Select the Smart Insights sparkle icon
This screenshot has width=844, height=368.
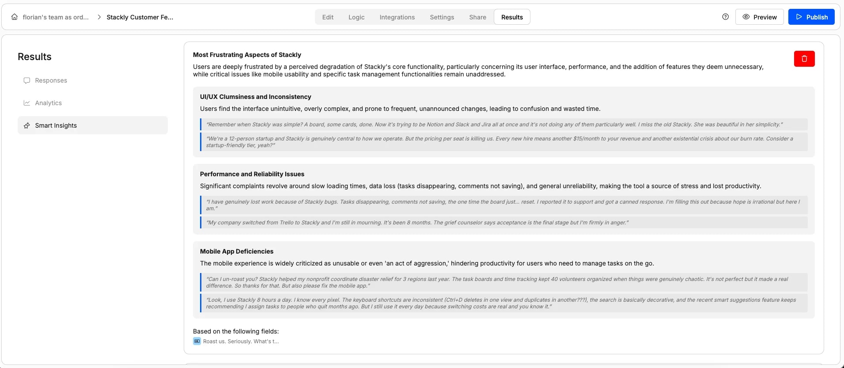coord(27,125)
